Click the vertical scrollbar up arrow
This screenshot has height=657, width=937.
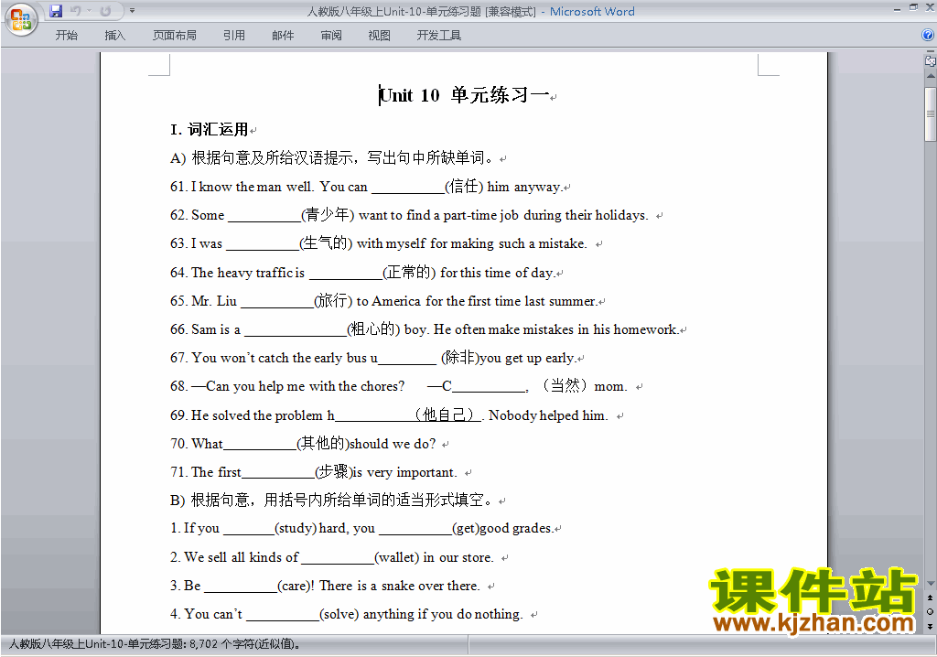point(930,76)
